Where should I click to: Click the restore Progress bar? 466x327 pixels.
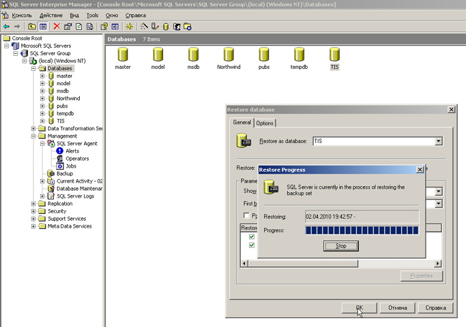click(x=361, y=230)
